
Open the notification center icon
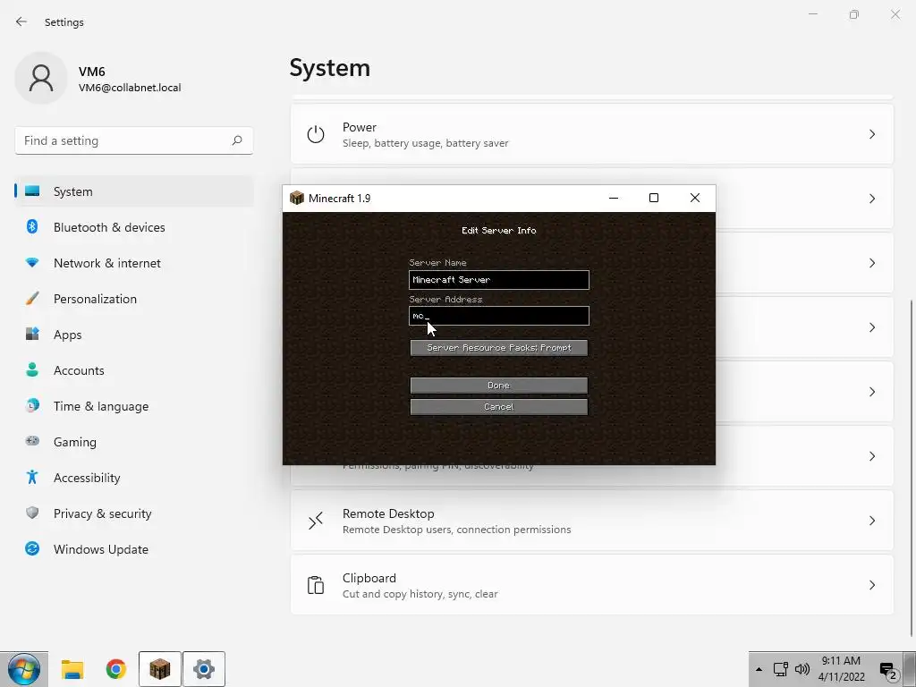[x=888, y=671]
